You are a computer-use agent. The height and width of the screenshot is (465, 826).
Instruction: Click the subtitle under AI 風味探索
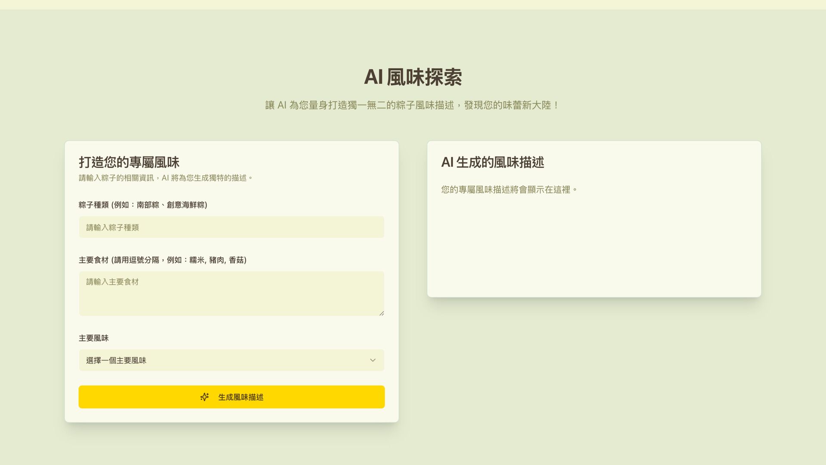[413, 105]
